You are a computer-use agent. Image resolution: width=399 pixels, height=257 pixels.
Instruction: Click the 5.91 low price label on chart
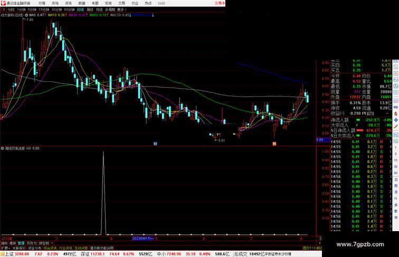[x=222, y=140]
